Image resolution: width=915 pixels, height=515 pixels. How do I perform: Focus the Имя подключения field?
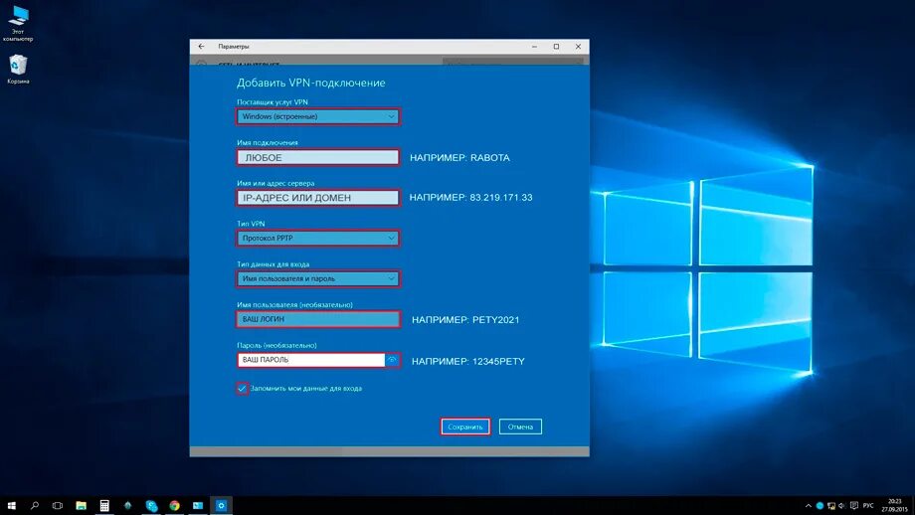point(318,157)
